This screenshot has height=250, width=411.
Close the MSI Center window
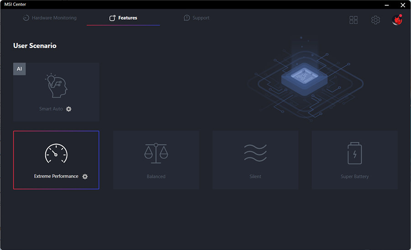click(403, 5)
